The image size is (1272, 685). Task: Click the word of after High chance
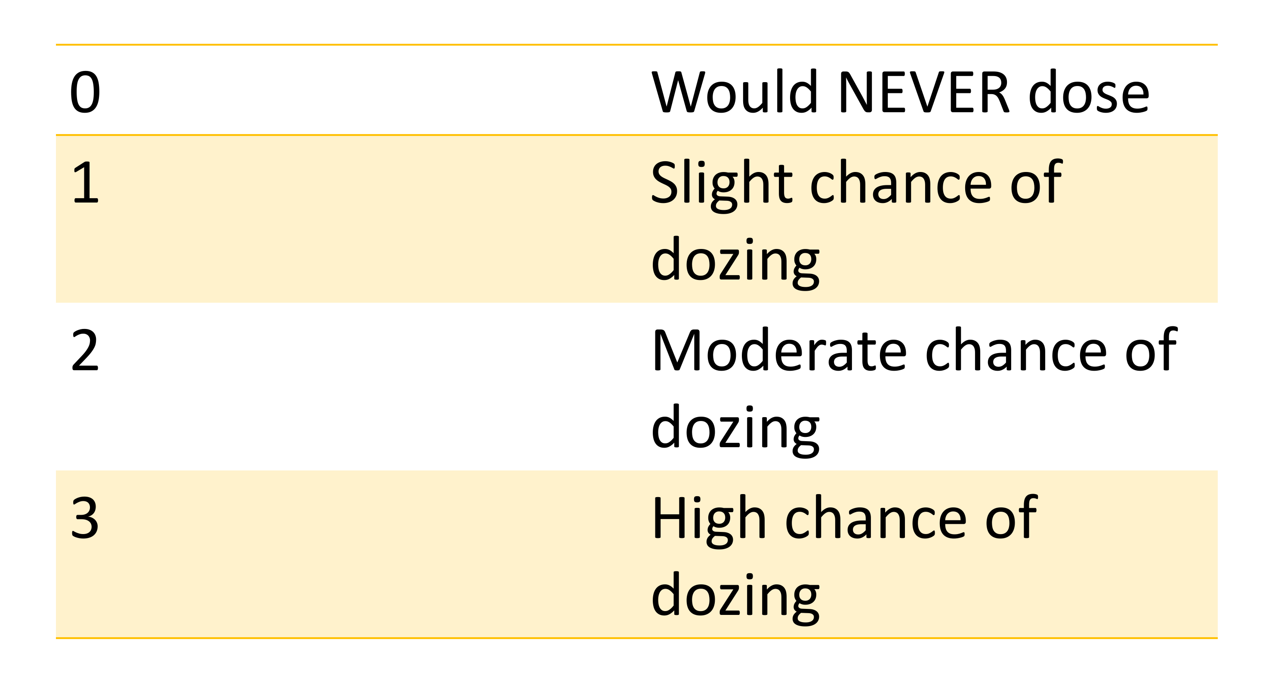tap(1011, 517)
